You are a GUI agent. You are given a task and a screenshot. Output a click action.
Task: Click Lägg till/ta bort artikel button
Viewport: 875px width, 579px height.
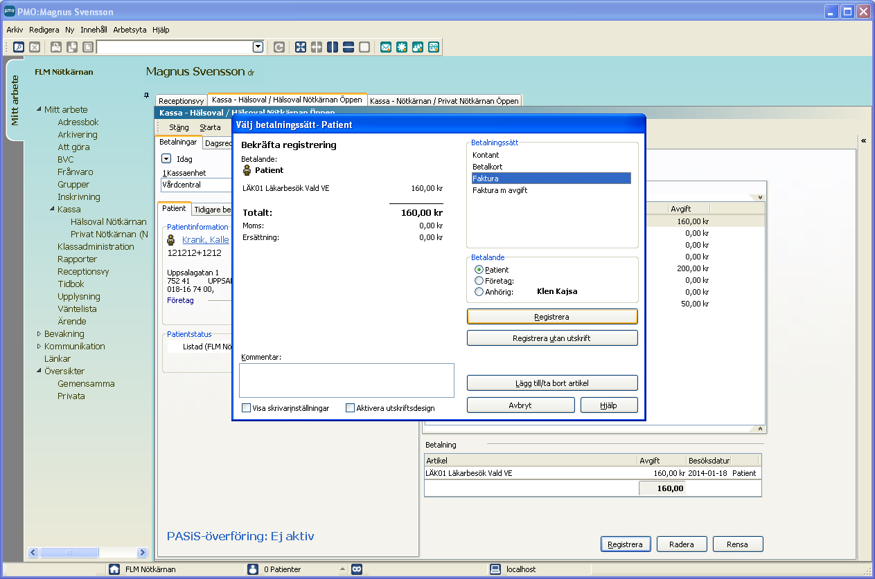coord(552,383)
